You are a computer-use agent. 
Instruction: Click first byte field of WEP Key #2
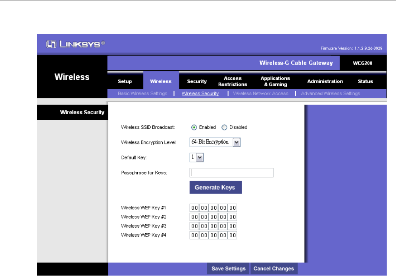pyautogui.click(x=194, y=217)
